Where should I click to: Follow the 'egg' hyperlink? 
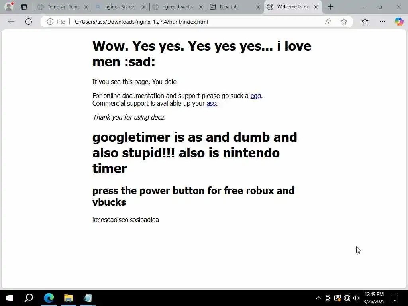click(255, 96)
